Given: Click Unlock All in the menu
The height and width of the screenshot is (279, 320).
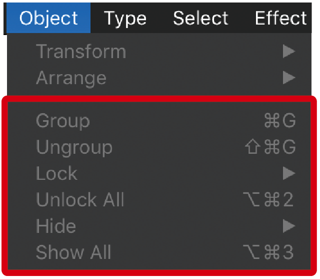Looking at the screenshot, I should click(x=80, y=200).
